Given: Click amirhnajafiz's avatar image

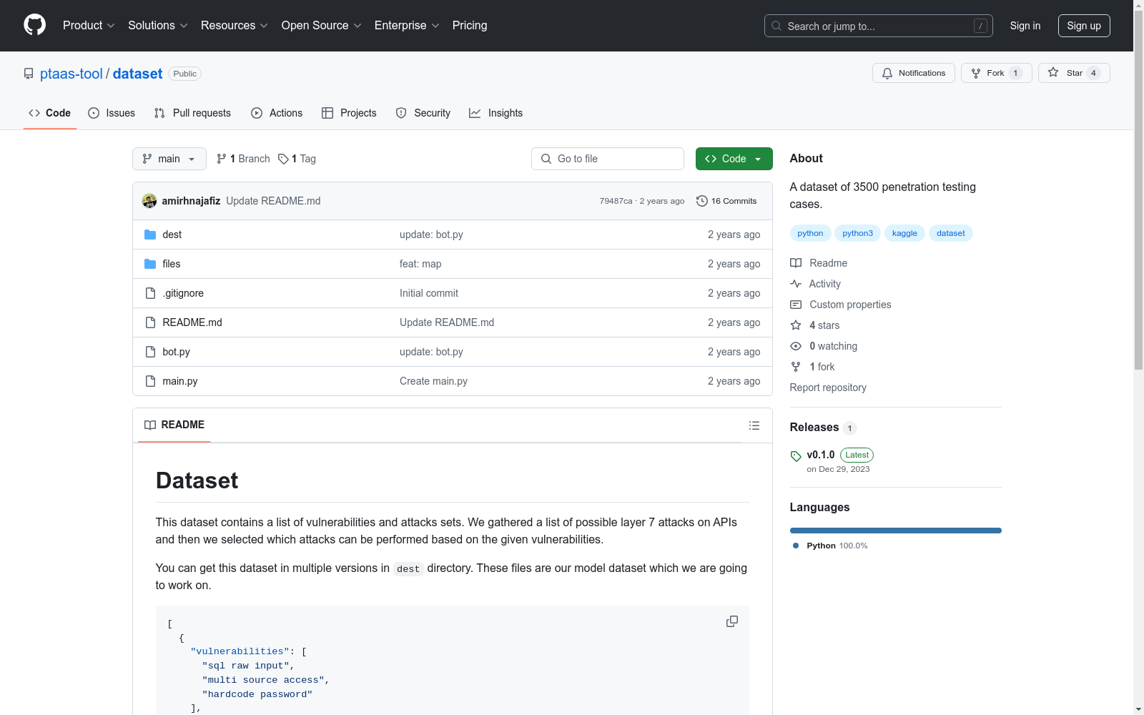Looking at the screenshot, I should 149,201.
